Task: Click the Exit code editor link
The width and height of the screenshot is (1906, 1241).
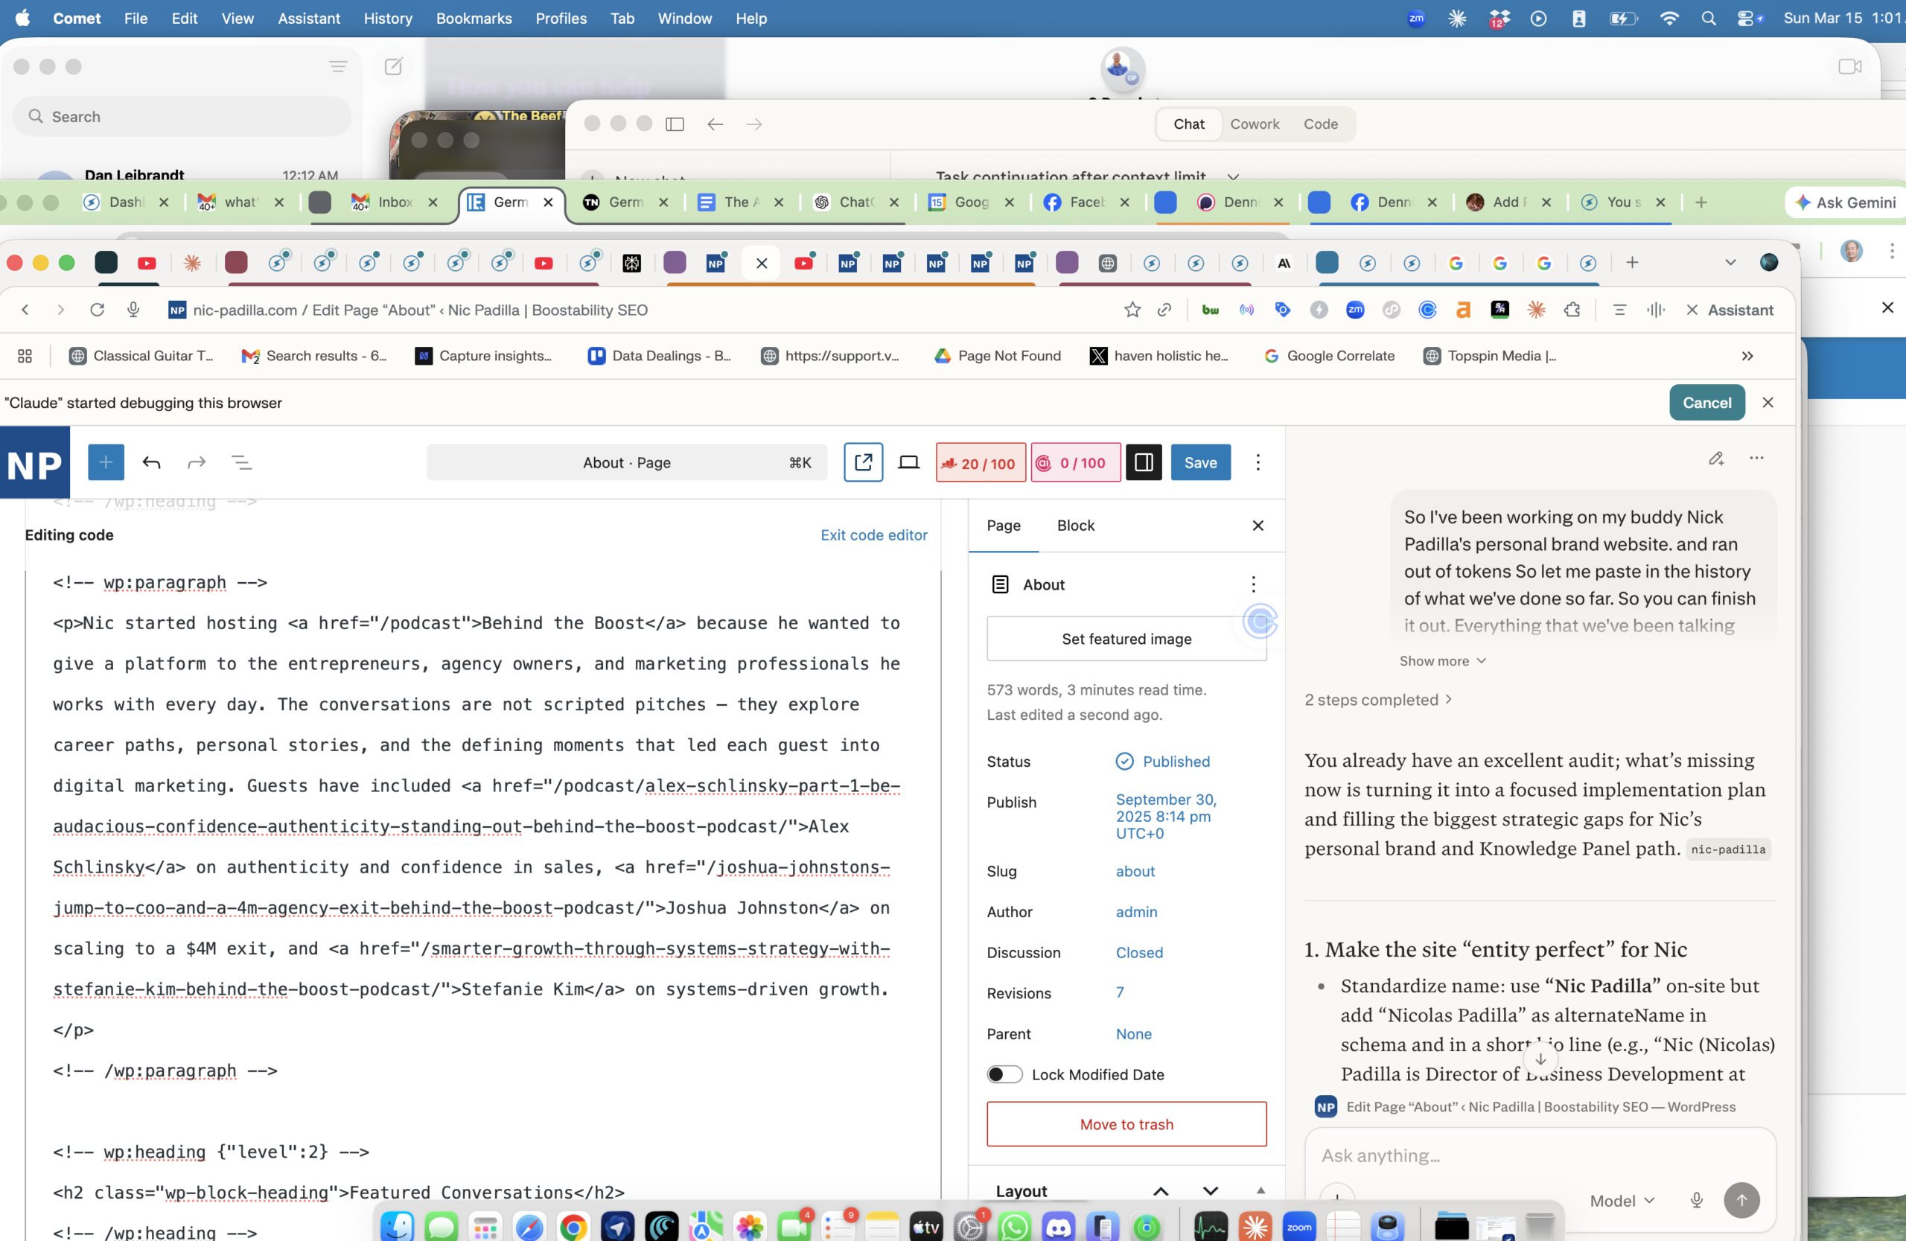Action: (x=874, y=534)
